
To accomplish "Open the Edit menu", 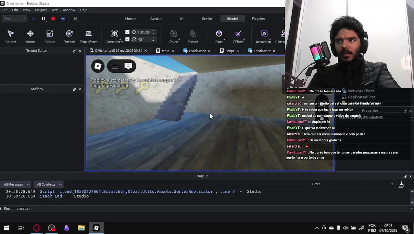I will [x=15, y=10].
